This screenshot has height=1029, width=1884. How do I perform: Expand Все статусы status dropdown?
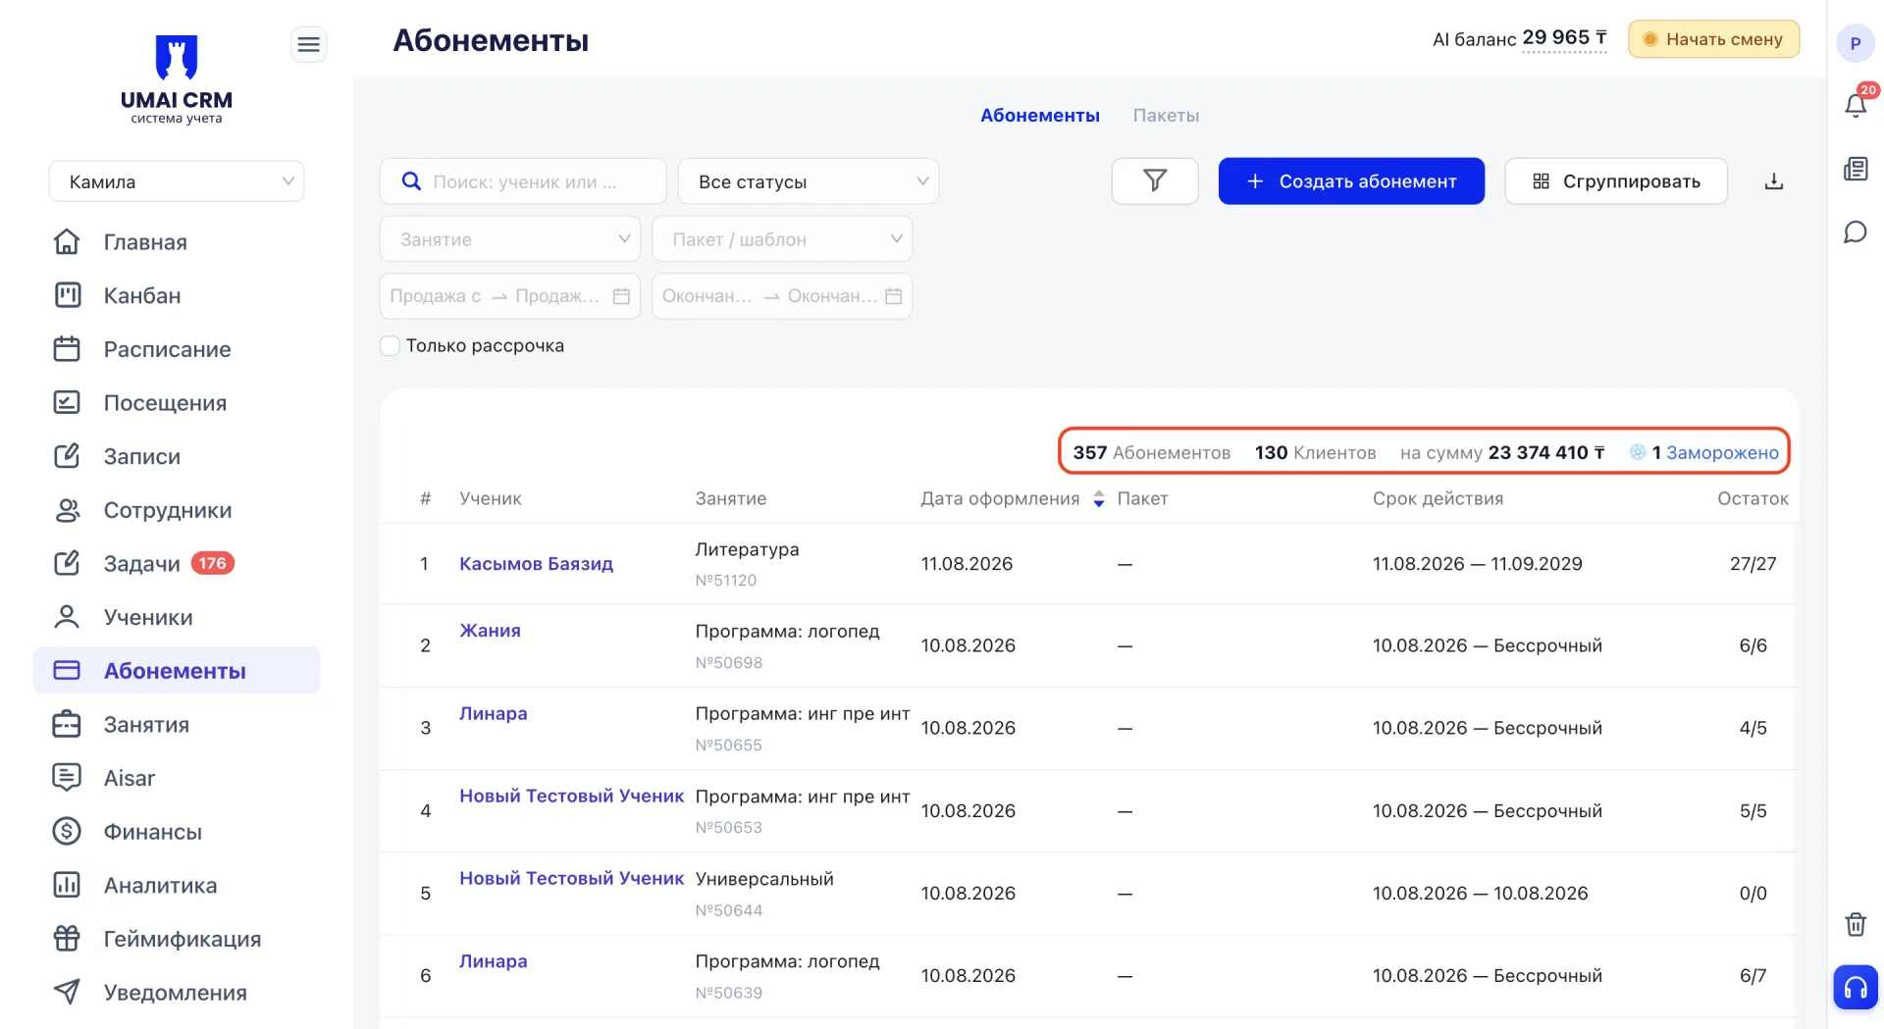point(809,181)
